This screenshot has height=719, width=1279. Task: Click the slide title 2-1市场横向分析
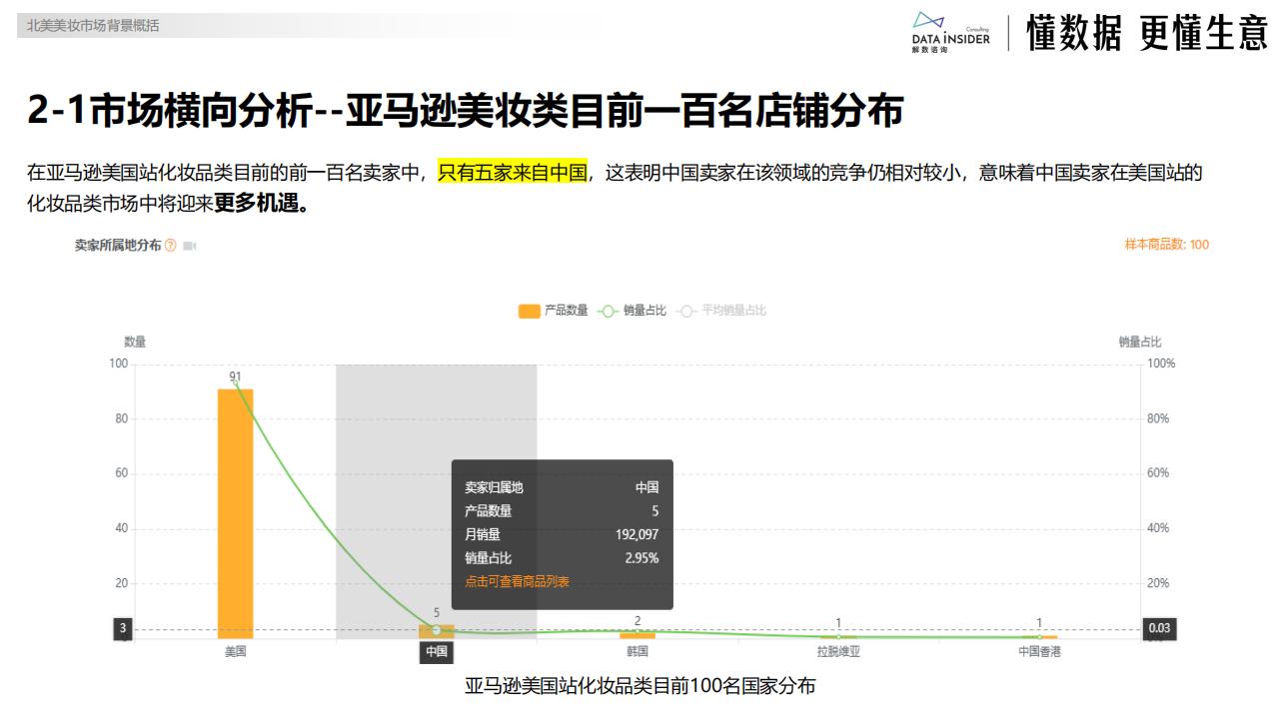465,112
